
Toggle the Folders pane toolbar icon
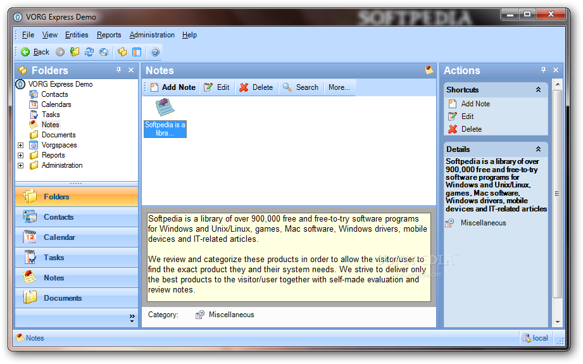point(122,52)
